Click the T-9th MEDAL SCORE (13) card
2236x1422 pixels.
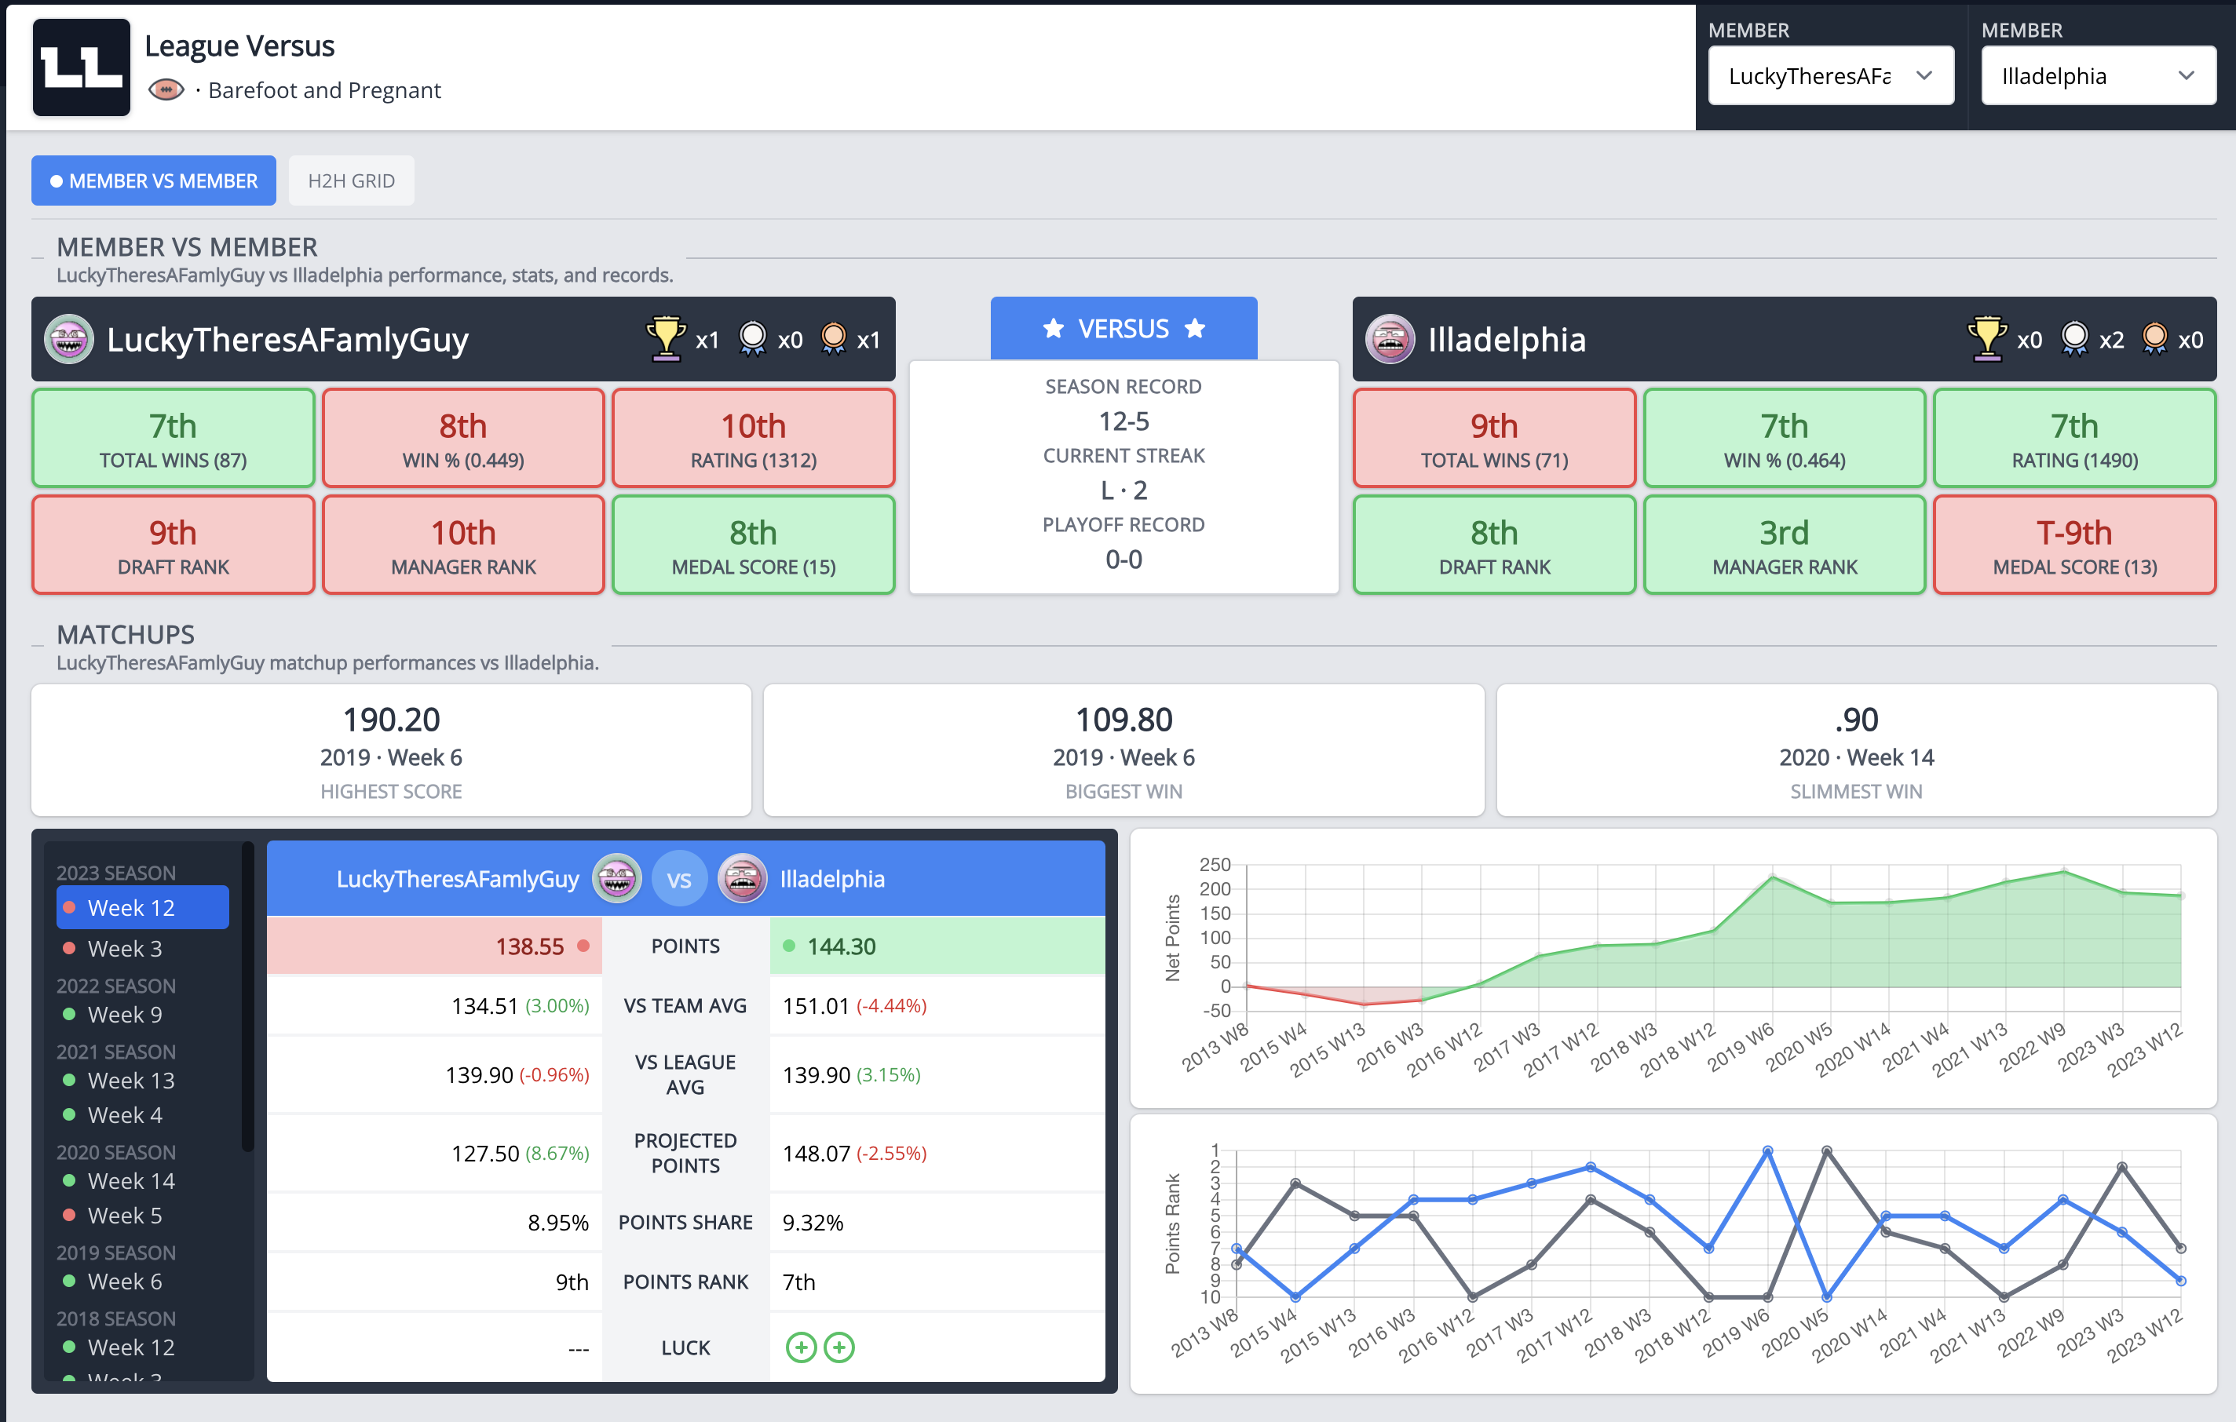click(x=2075, y=545)
